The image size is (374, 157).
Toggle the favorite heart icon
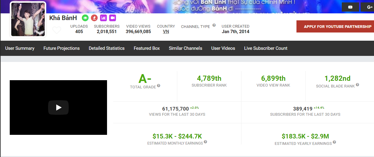(57, 30)
